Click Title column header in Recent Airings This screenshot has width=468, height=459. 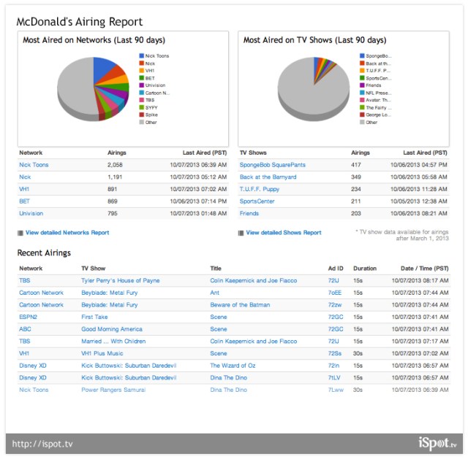(216, 269)
